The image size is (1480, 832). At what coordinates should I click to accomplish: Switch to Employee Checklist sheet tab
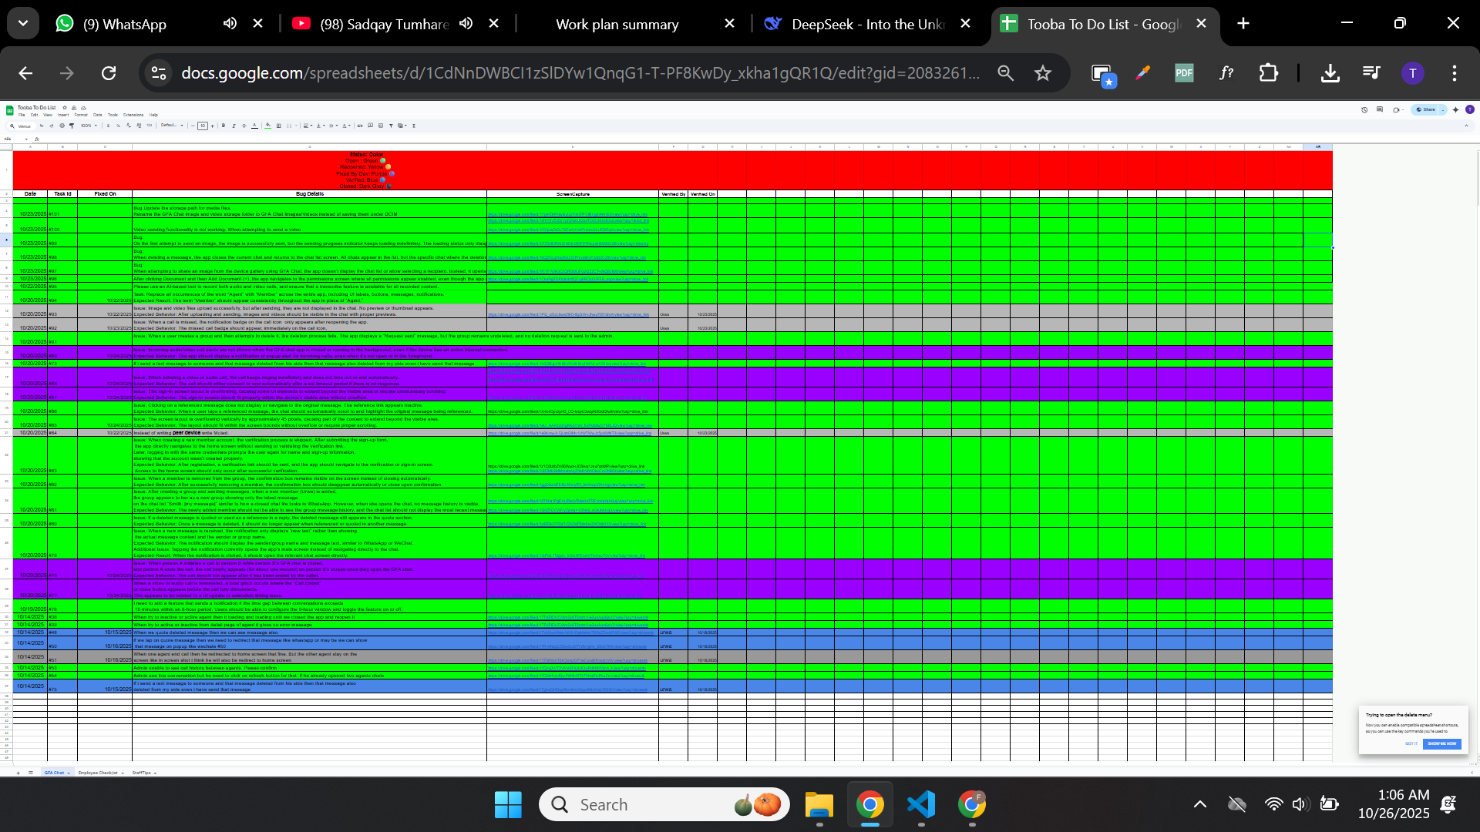coord(98,773)
